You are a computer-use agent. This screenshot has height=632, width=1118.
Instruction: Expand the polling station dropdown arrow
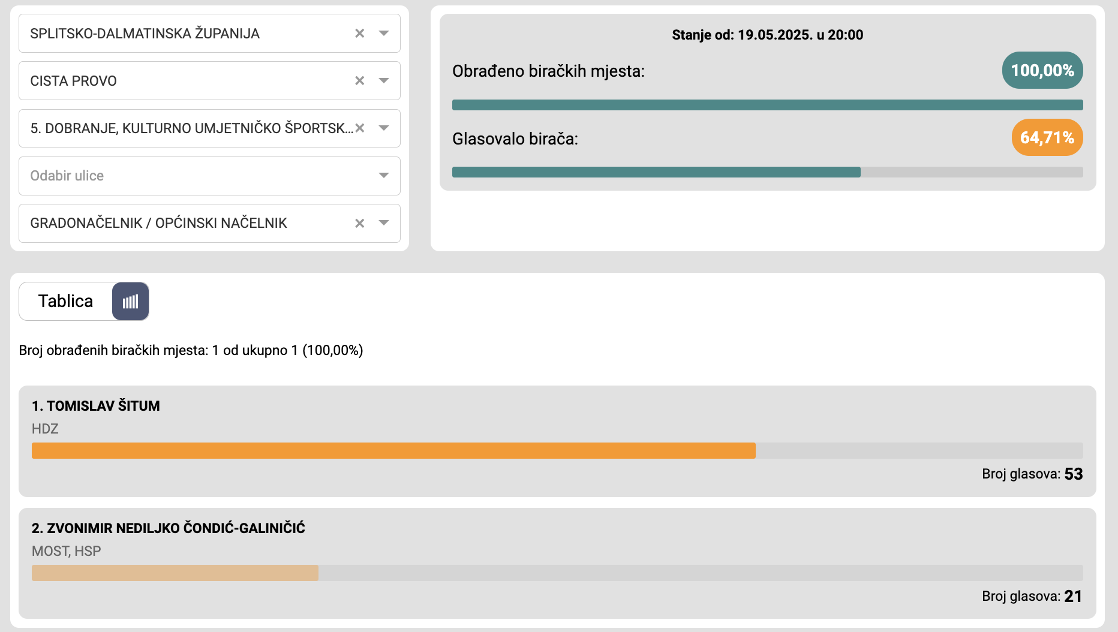384,128
